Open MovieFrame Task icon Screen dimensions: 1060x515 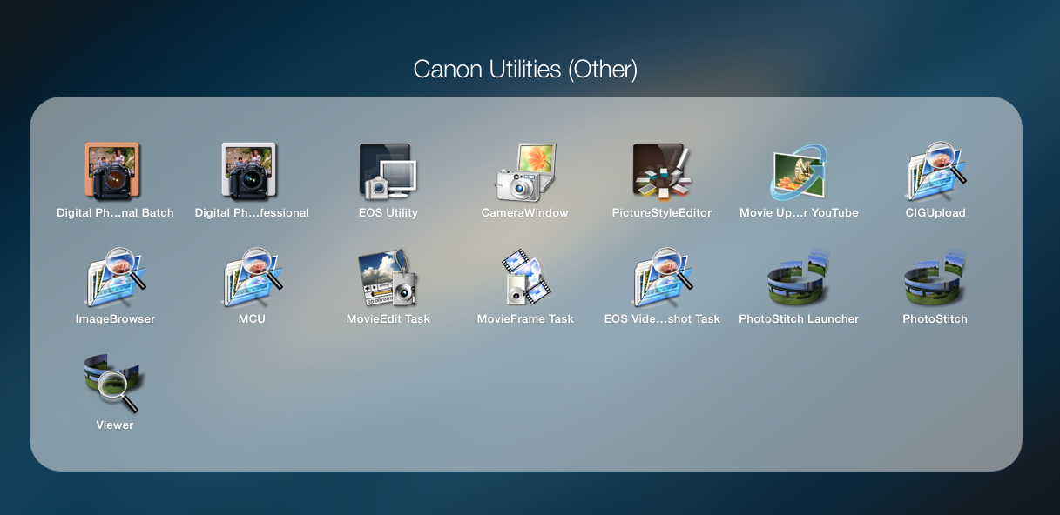[x=524, y=278]
